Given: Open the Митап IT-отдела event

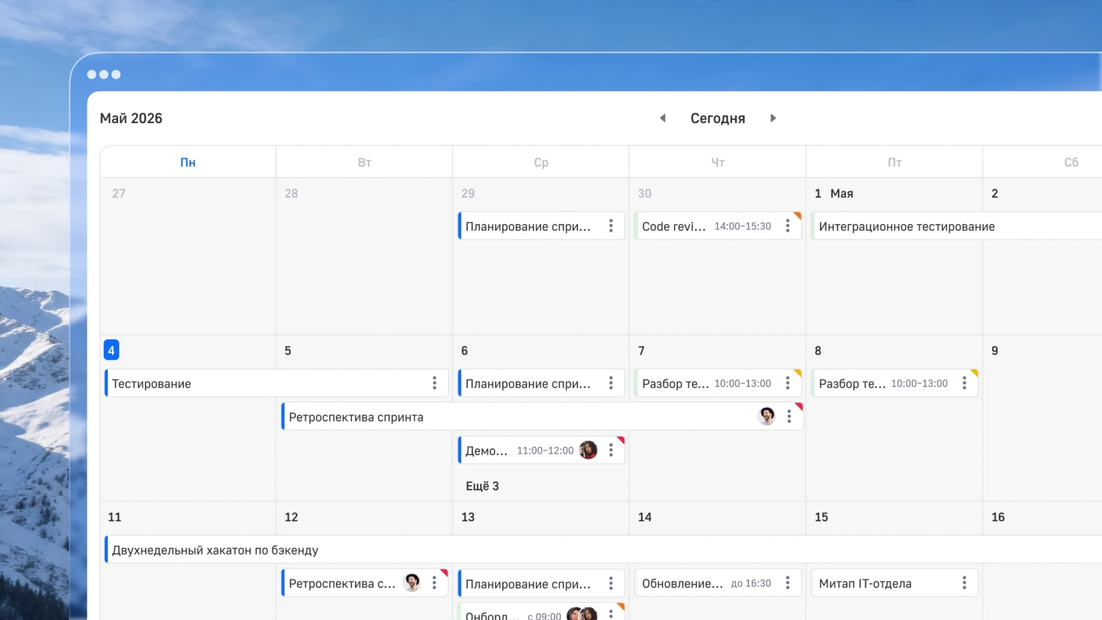Looking at the screenshot, I should tap(895, 582).
